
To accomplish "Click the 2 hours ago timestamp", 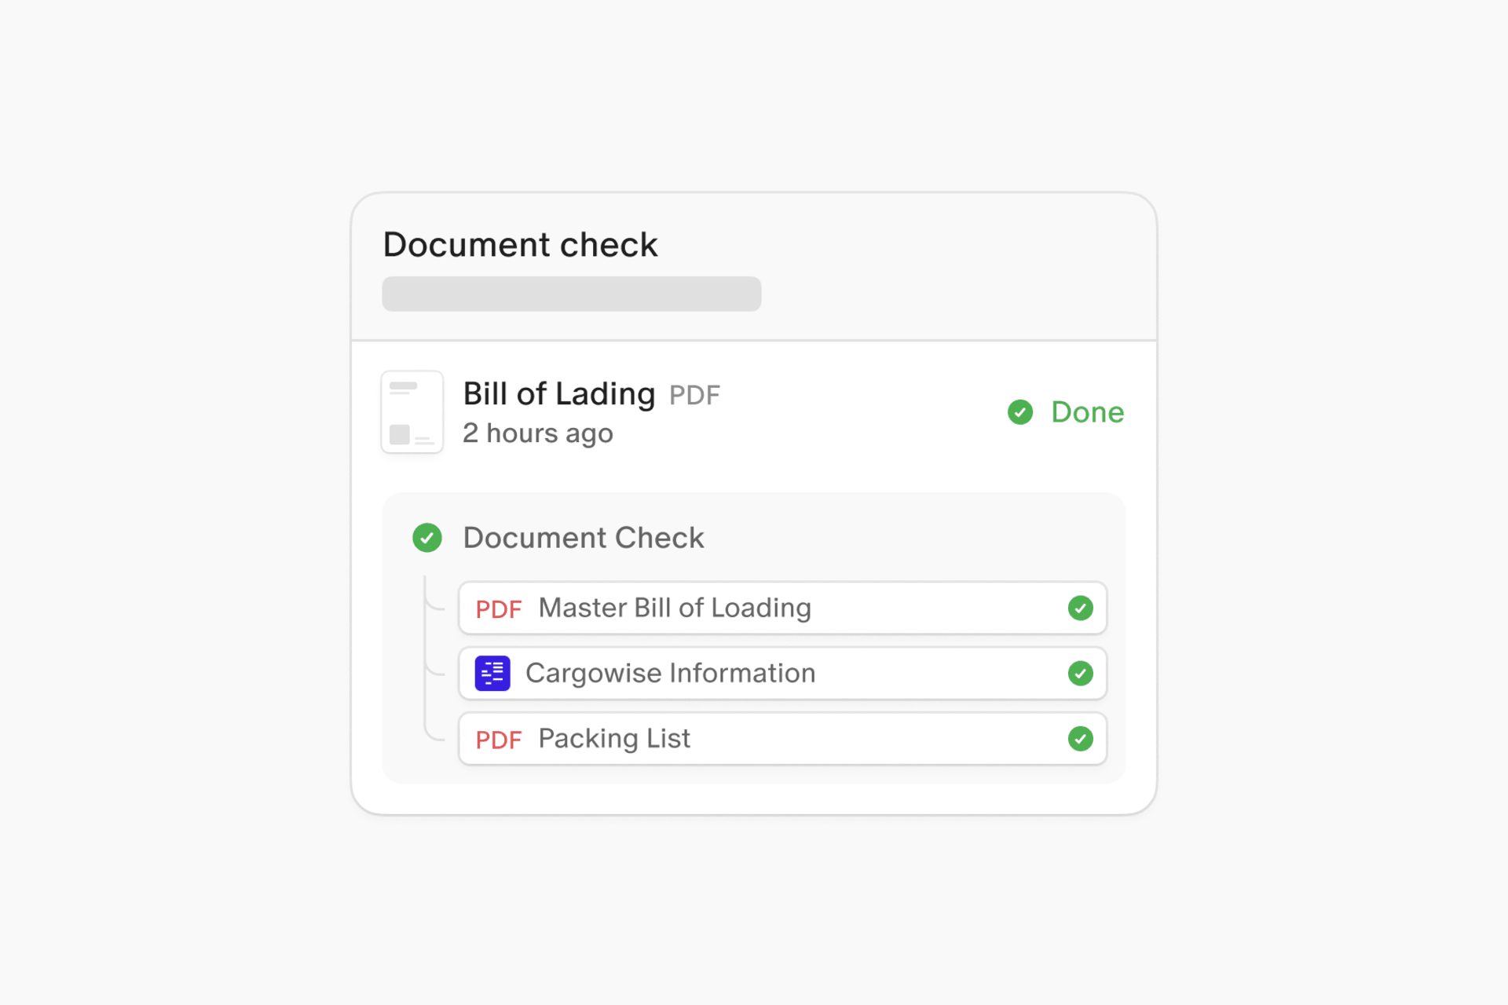I will tap(537, 433).
